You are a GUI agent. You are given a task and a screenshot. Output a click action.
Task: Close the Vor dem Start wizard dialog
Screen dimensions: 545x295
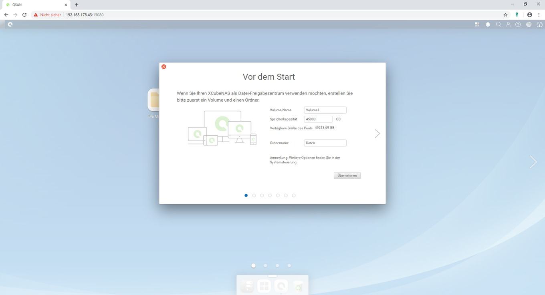[x=163, y=66]
